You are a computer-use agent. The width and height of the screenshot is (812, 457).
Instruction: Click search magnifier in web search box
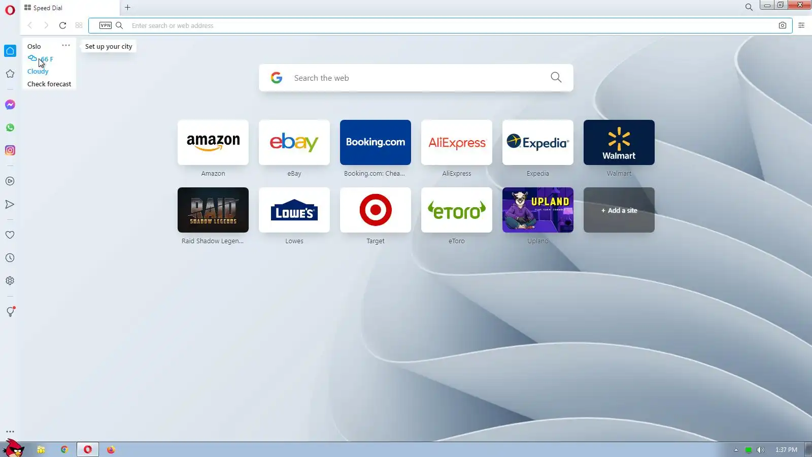[x=556, y=77]
